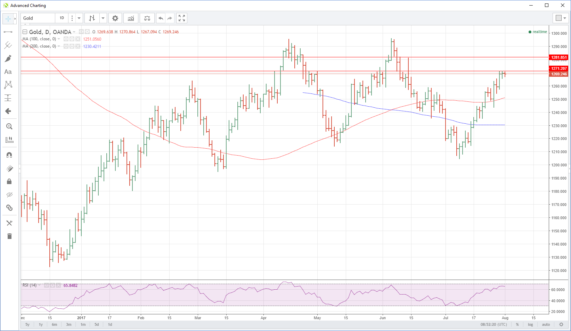Viewport: 571px width, 331px height.
Task: Open the chart style dropdown arrow
Action: point(103,18)
